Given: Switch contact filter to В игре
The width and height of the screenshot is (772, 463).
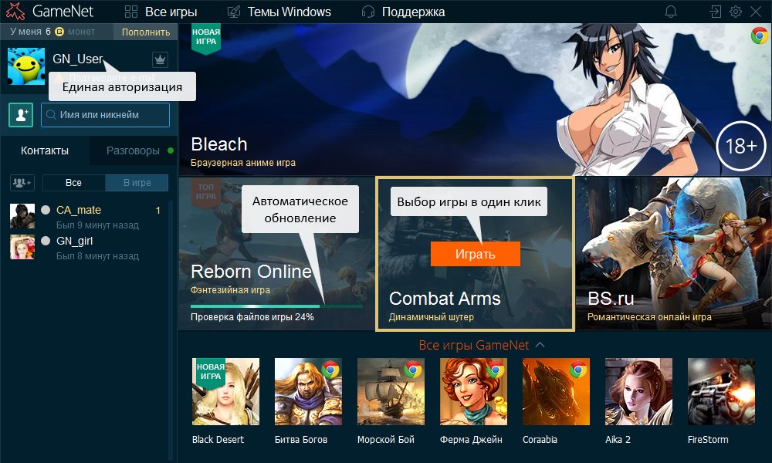Looking at the screenshot, I should coord(137,183).
